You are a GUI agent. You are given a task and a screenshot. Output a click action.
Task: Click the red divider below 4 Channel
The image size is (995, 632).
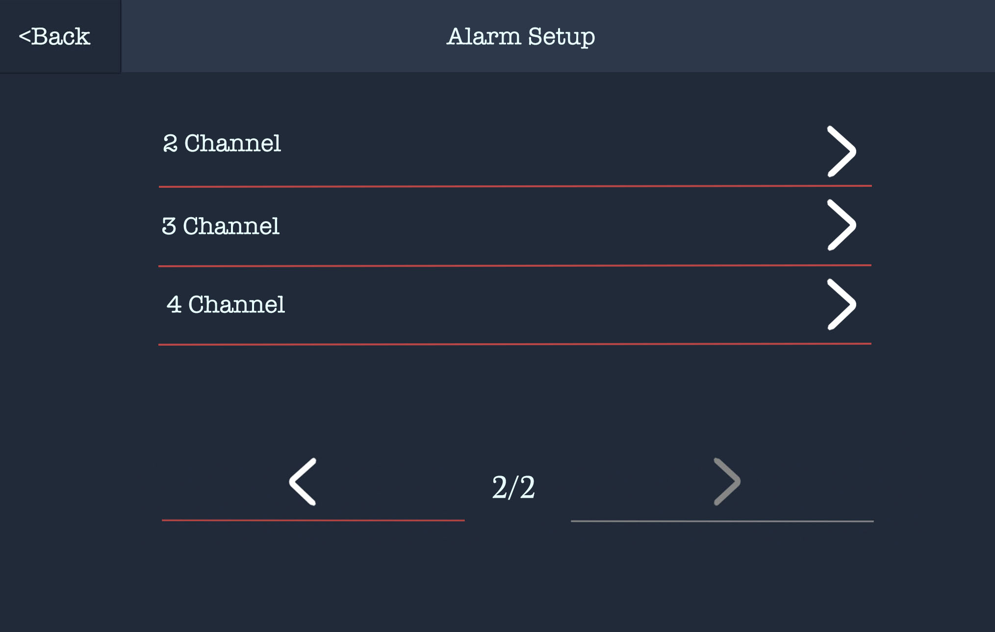pyautogui.click(x=515, y=344)
